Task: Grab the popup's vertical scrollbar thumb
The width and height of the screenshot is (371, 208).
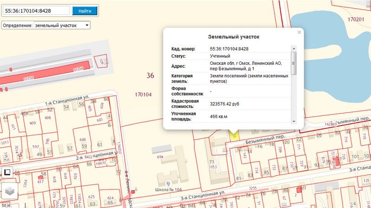Action: click(x=294, y=63)
